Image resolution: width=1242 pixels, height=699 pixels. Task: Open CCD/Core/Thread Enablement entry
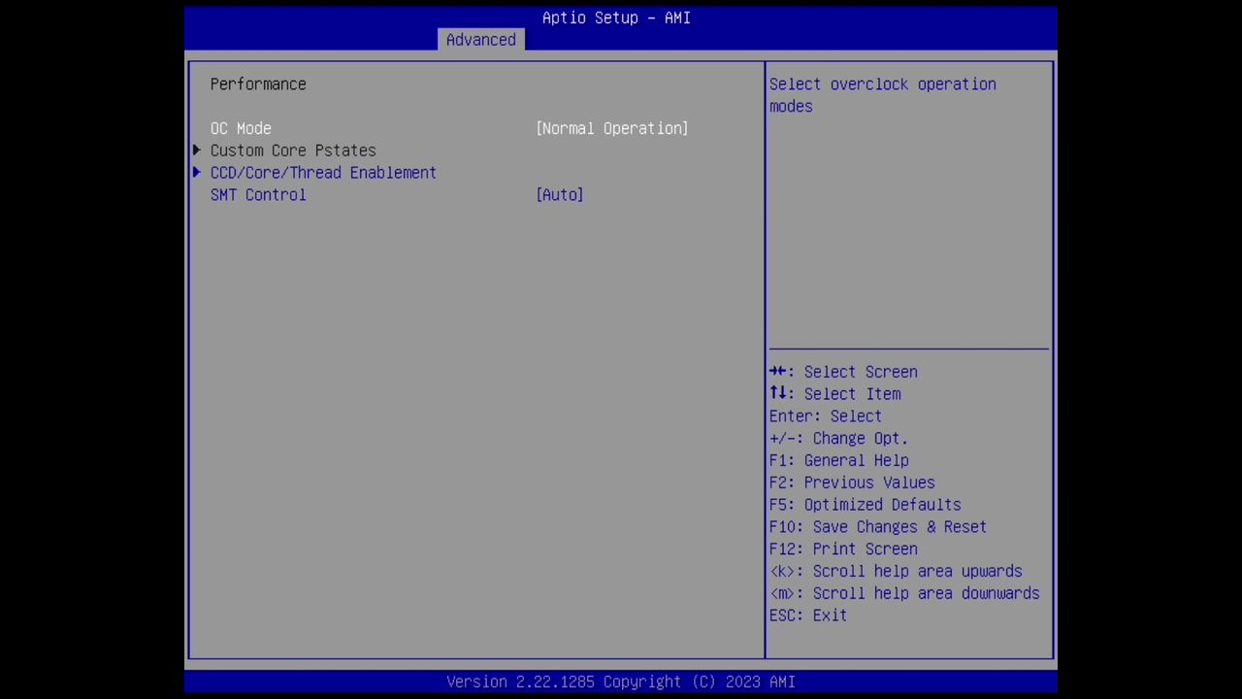[323, 173]
